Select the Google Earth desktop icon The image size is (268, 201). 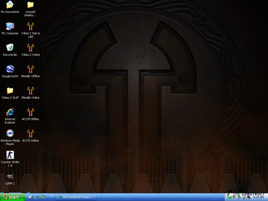[10, 71]
